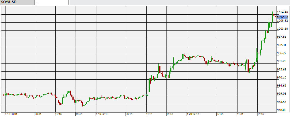This screenshot has height=119, width=290.
Task: Select the 959.08 price axis label
Action: [x=282, y=94]
